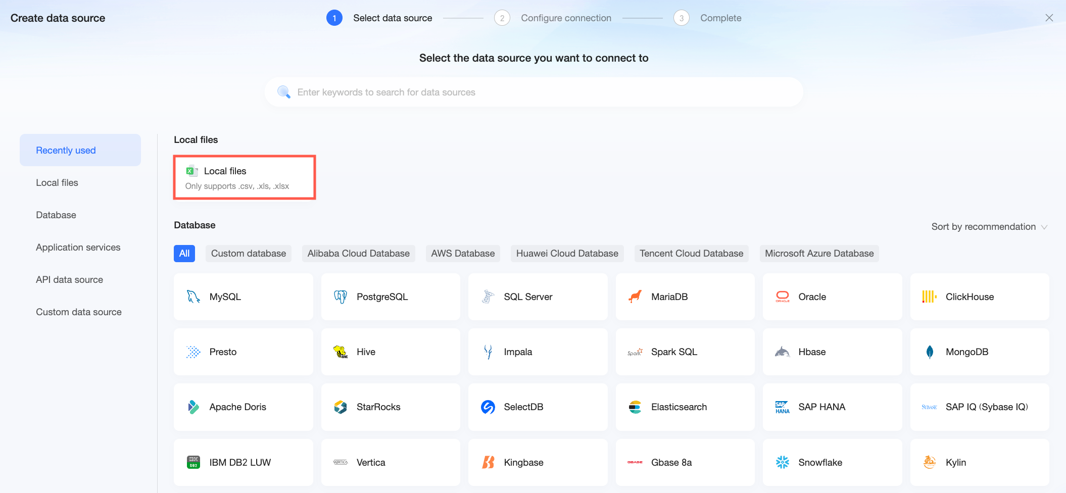Choose the PostgreSQL elephant icon
Screen dimensions: 1066x493
click(x=341, y=297)
